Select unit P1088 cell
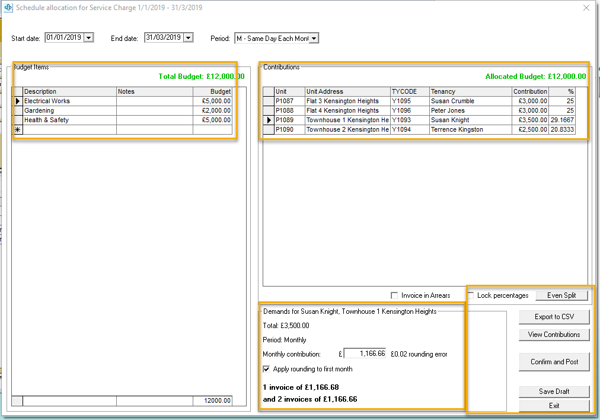The width and height of the screenshot is (600, 420). click(290, 111)
